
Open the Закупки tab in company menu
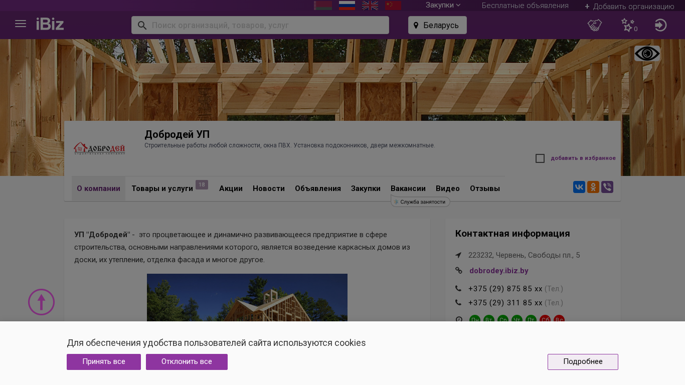(366, 188)
